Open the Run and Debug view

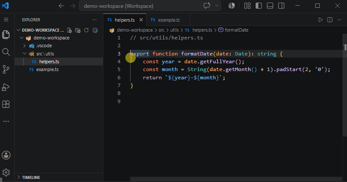6,87
